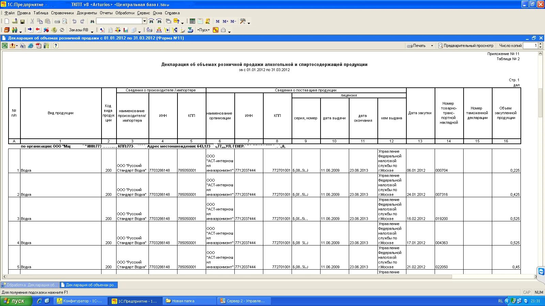
Task: Open the Сервер 2 - Управле... taskbar item
Action: [245, 301]
